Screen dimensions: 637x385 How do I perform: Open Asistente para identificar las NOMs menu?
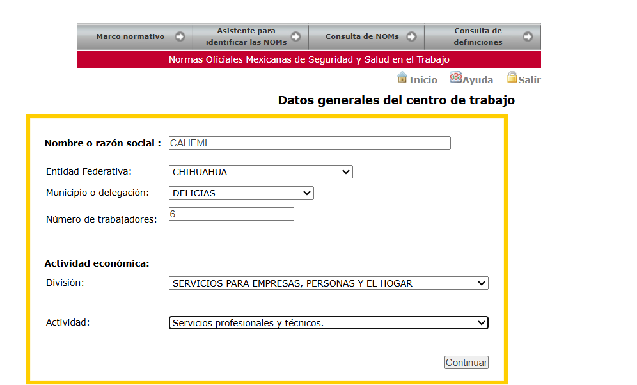point(251,36)
